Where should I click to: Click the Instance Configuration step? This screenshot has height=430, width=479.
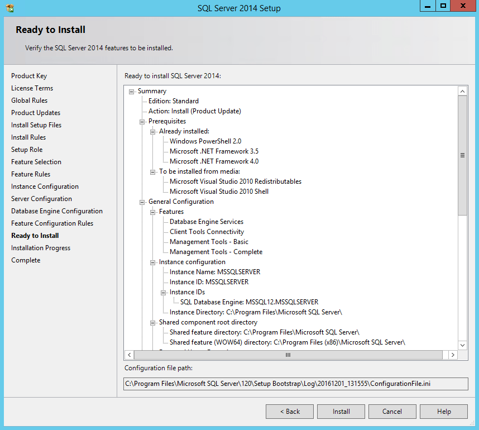tap(45, 187)
